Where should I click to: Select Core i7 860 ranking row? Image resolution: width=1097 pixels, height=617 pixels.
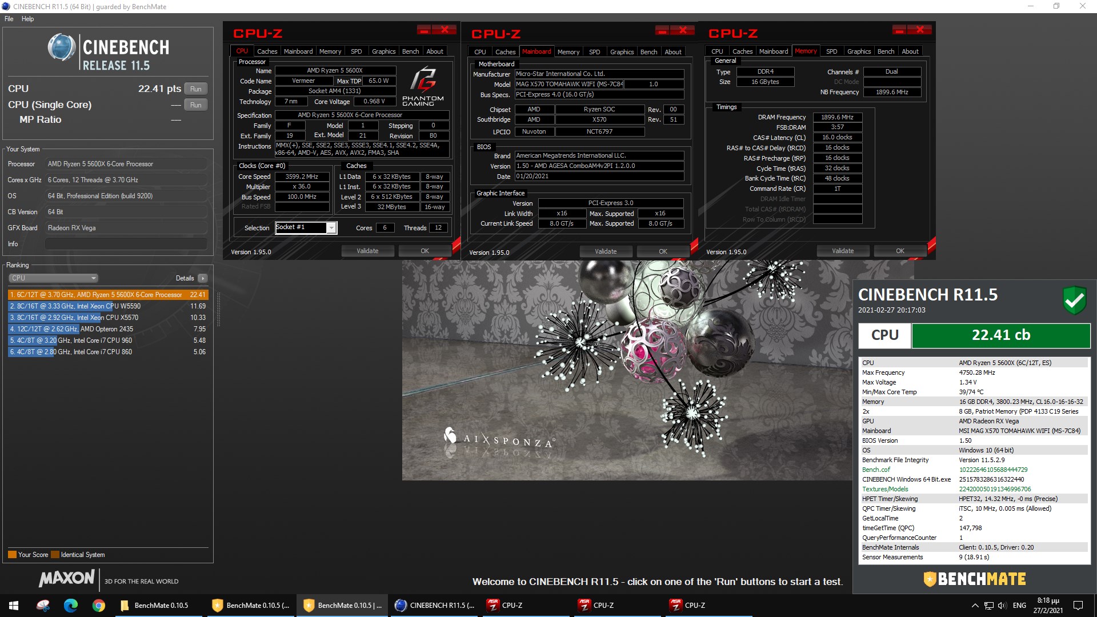(108, 352)
